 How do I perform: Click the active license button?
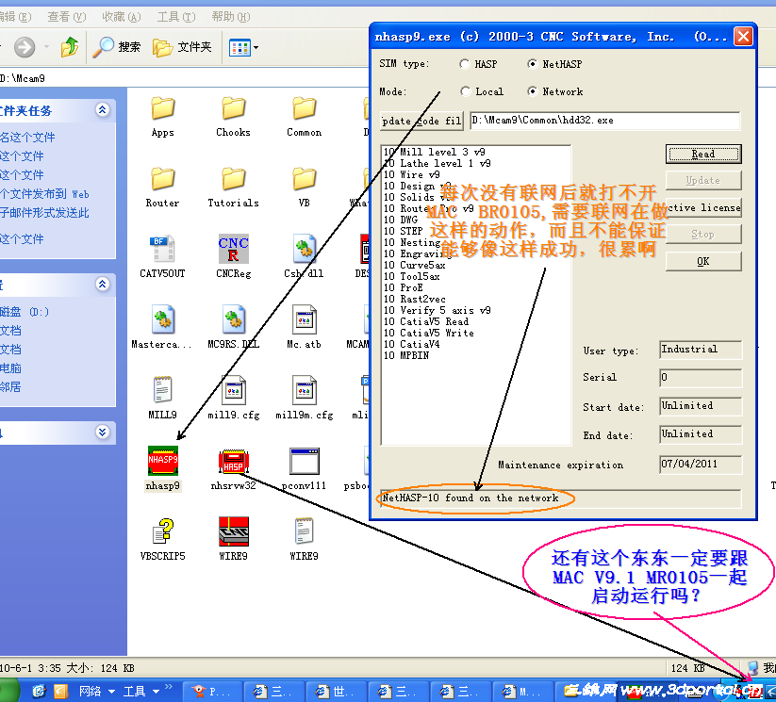pyautogui.click(x=703, y=208)
